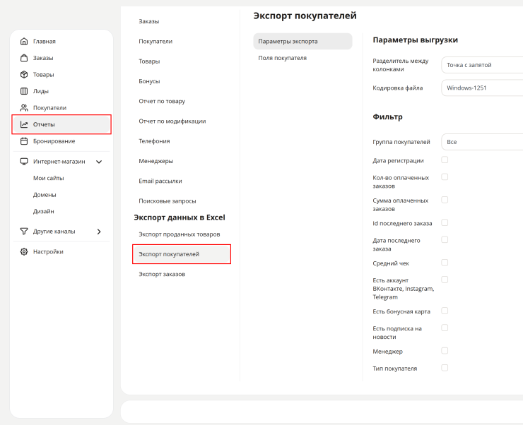Image resolution: width=523 pixels, height=425 pixels.
Task: Open the Менеджеры report
Action: (x=155, y=161)
